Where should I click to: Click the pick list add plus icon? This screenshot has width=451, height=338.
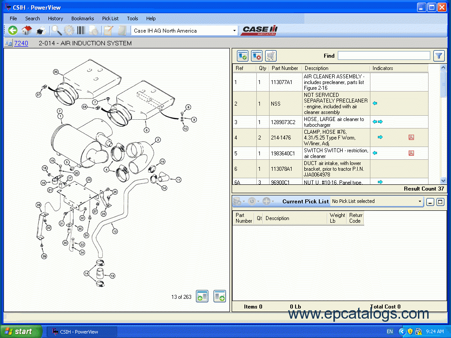tap(266, 201)
